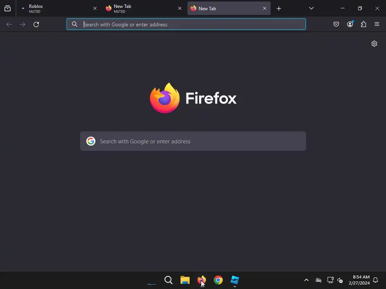Click Firefox icon on taskbar

pyautogui.click(x=202, y=280)
